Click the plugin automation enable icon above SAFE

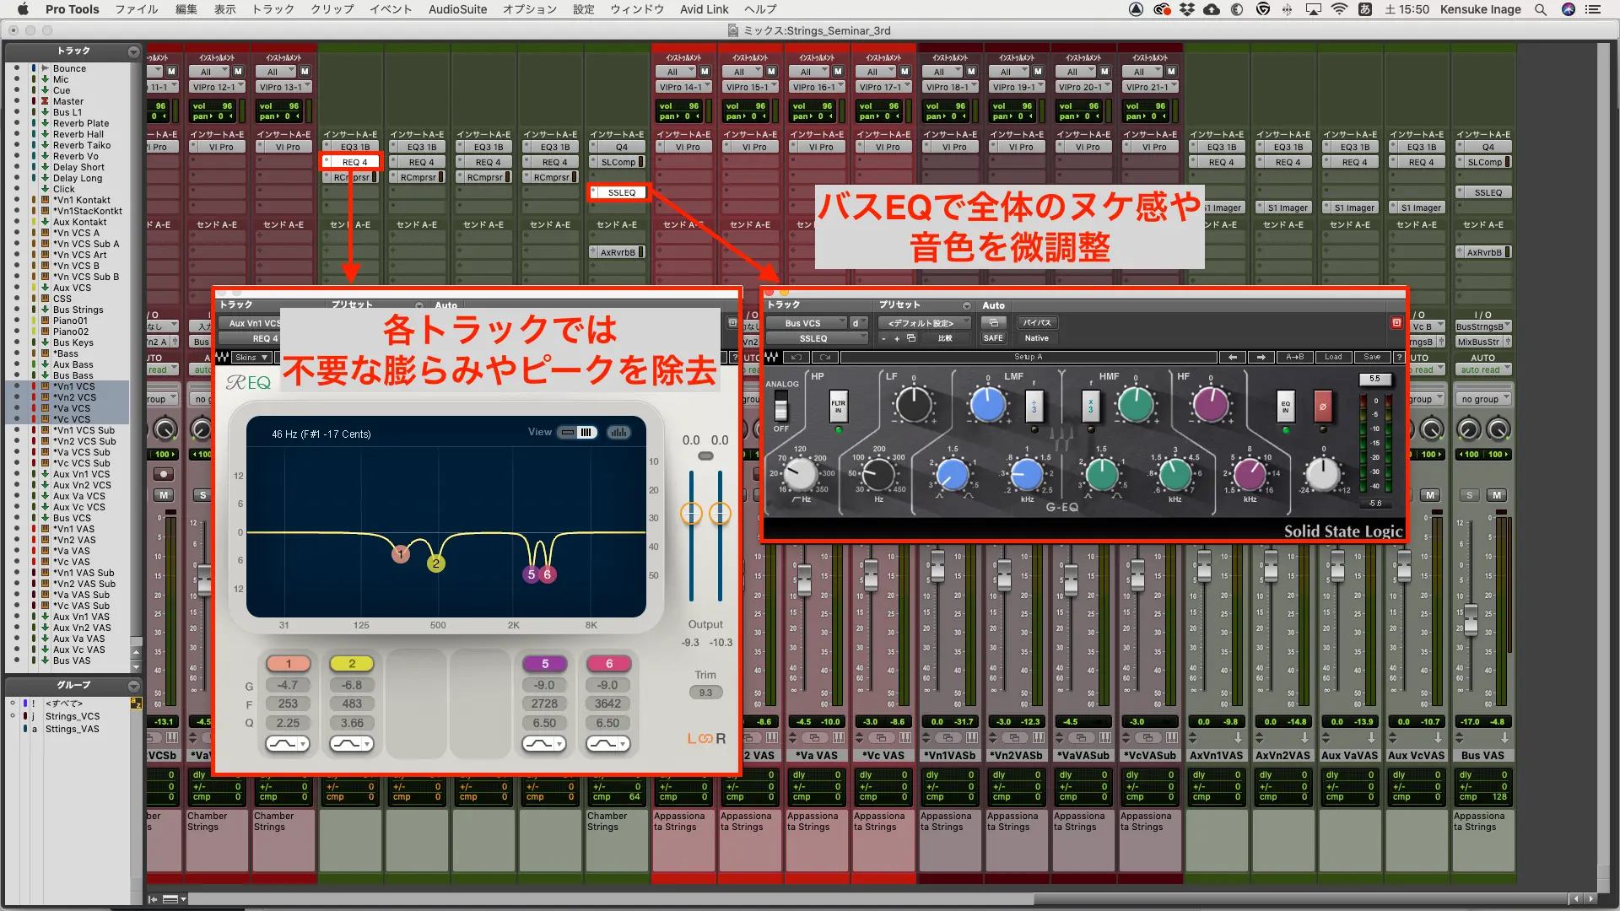[x=993, y=323]
